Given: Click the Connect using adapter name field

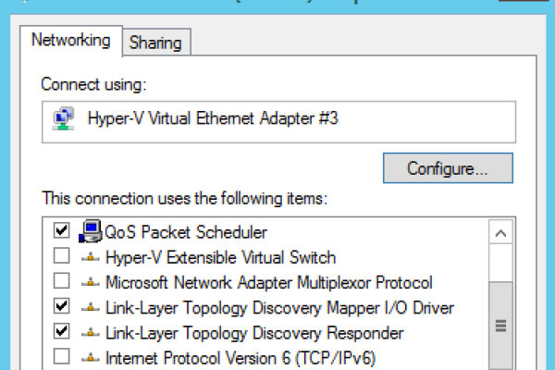Looking at the screenshot, I should (x=277, y=119).
